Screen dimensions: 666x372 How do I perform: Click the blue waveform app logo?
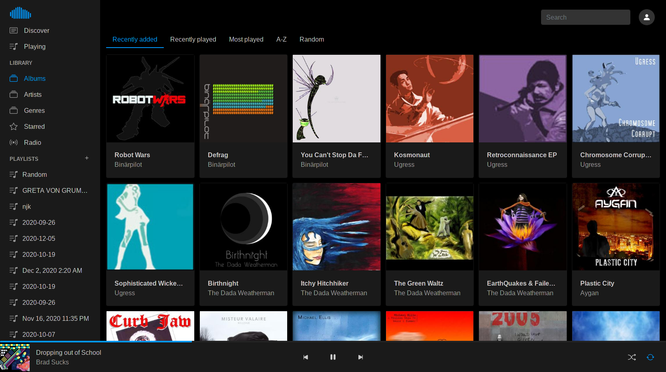[x=20, y=13]
